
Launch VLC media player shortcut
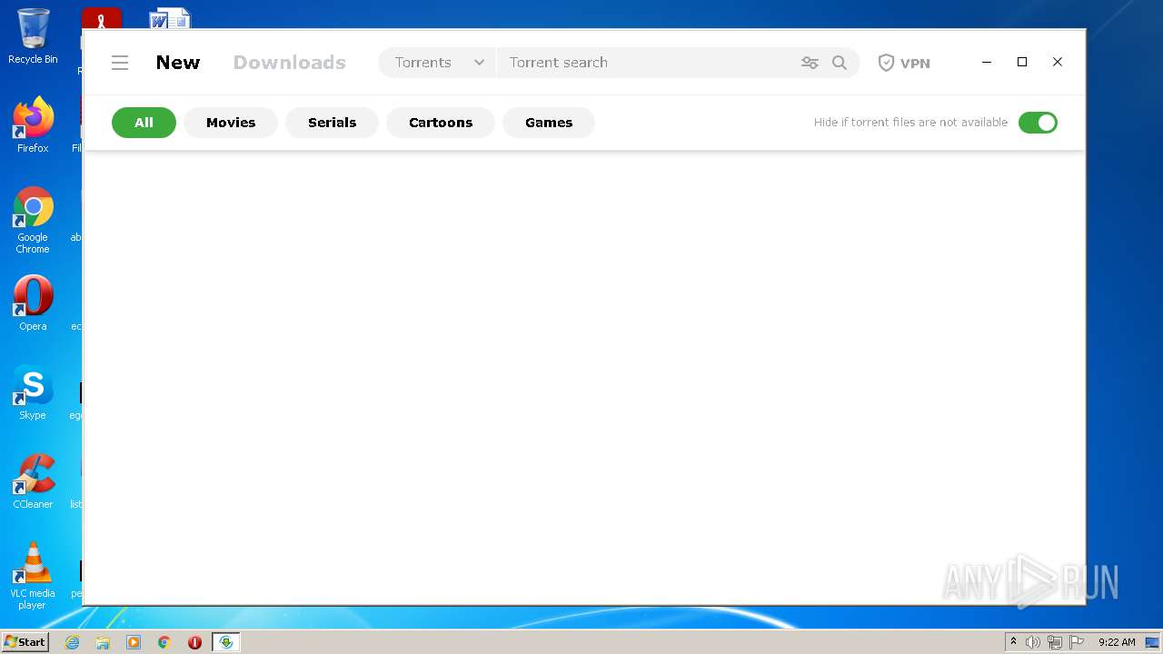33,576
